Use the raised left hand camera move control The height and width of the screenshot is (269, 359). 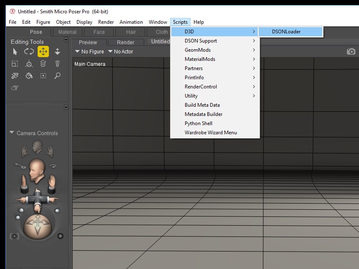24,184
